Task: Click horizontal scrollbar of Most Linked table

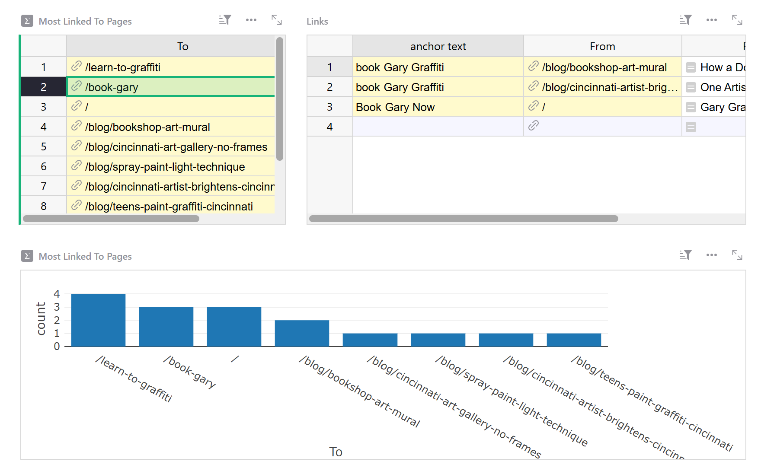Action: click(x=111, y=219)
